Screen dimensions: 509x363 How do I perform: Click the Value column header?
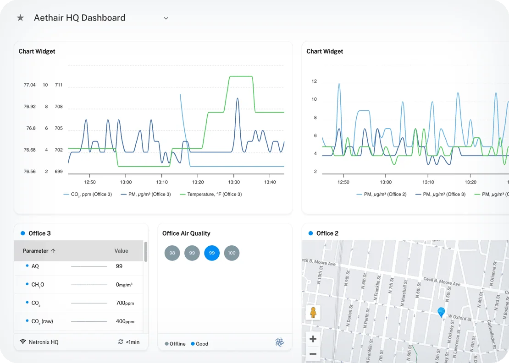pos(121,251)
